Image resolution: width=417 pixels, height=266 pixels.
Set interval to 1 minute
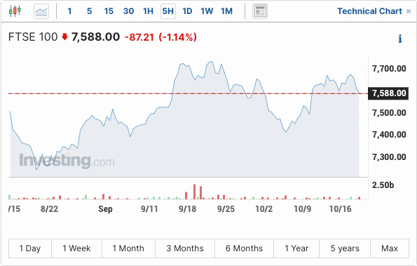tap(69, 11)
